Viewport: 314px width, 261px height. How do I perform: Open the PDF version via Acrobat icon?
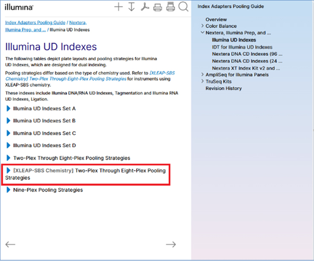(145, 7)
